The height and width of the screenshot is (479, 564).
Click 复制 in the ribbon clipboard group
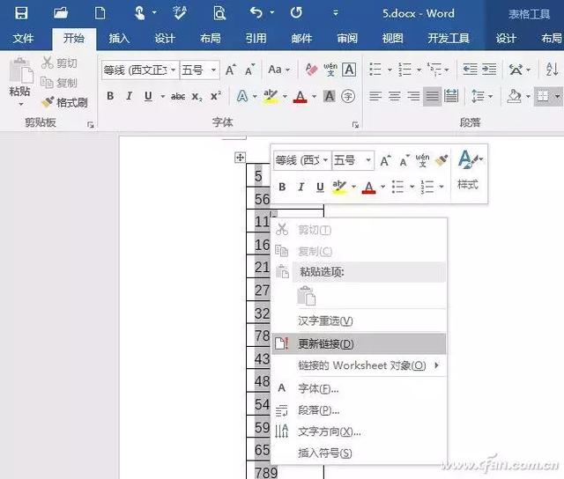point(59,83)
